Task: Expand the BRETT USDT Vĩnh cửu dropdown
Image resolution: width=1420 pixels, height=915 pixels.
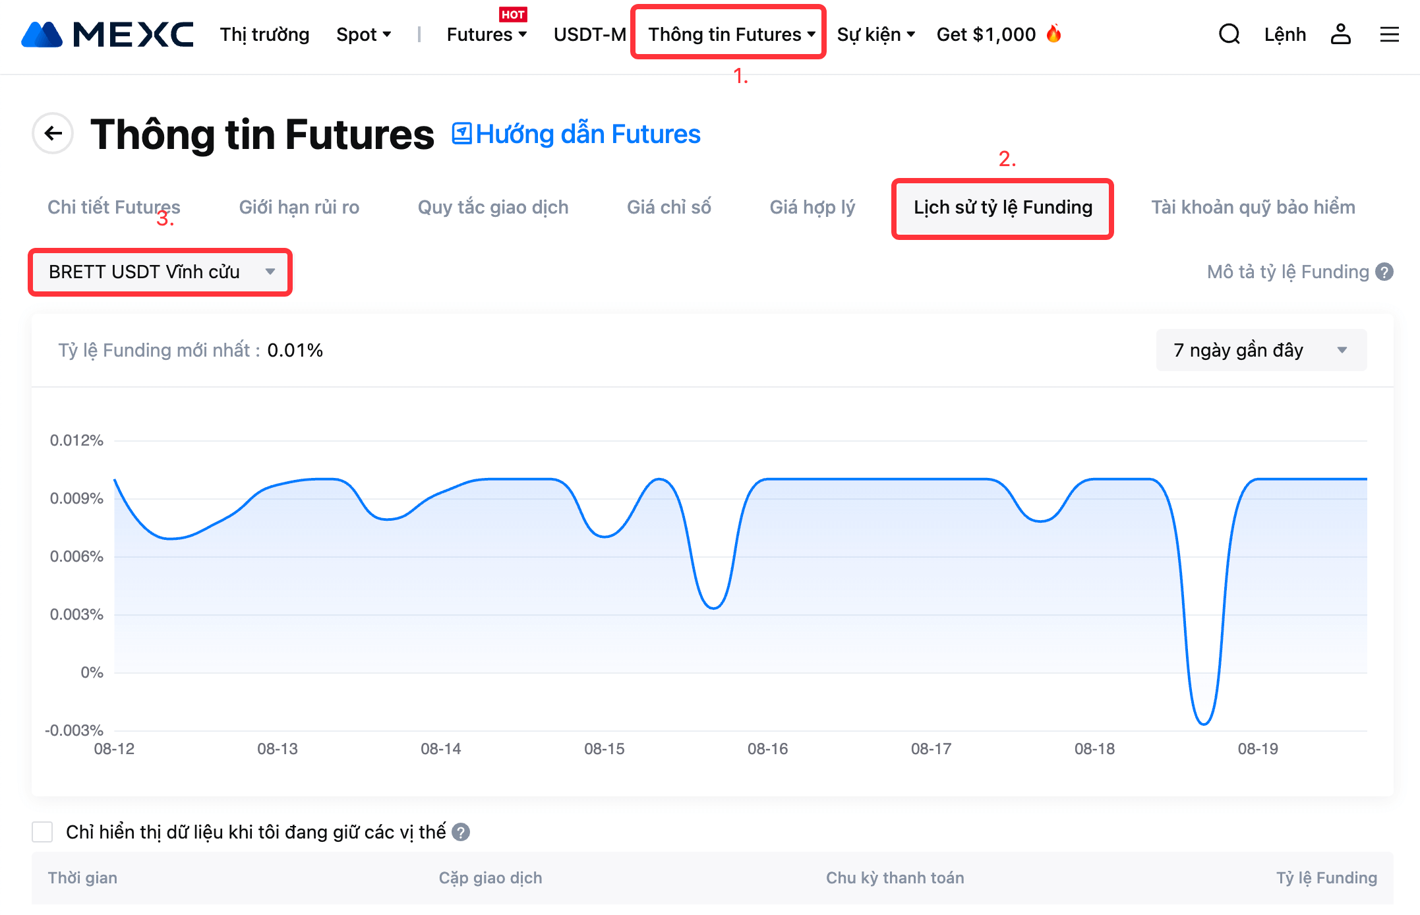Action: tap(160, 272)
